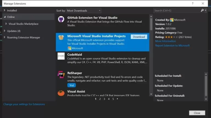Viewport: 211px width, 118px height.
Task: Click the Installer Projects box icon
Action: click(61, 37)
